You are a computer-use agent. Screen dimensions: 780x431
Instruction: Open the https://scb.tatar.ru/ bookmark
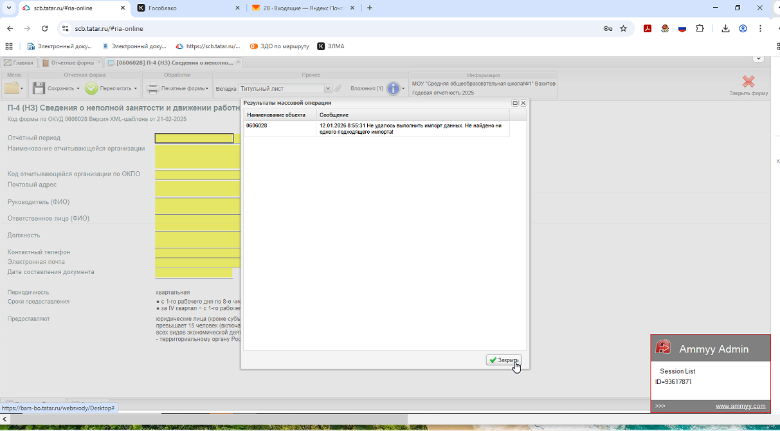[x=207, y=46]
